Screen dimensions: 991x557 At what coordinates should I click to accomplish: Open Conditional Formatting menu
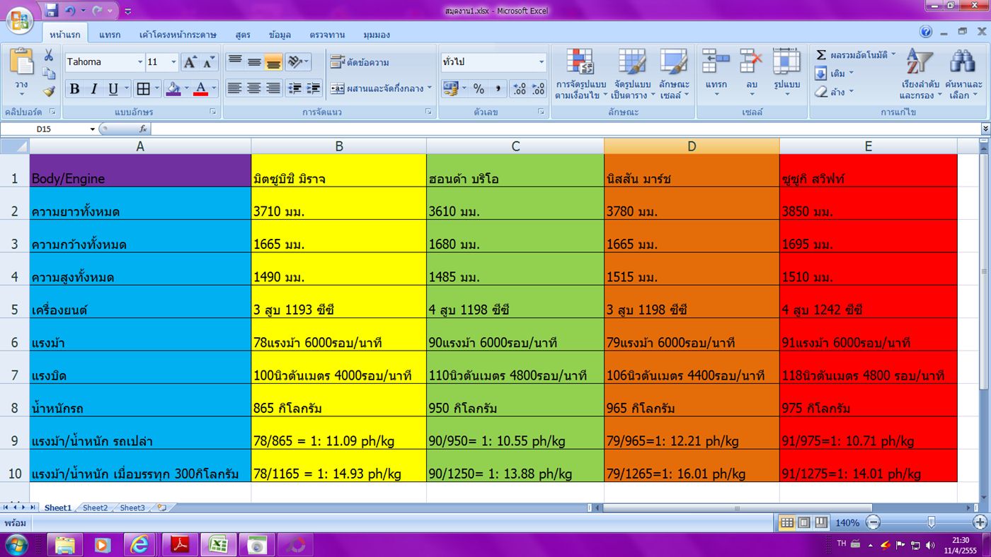pyautogui.click(x=580, y=74)
